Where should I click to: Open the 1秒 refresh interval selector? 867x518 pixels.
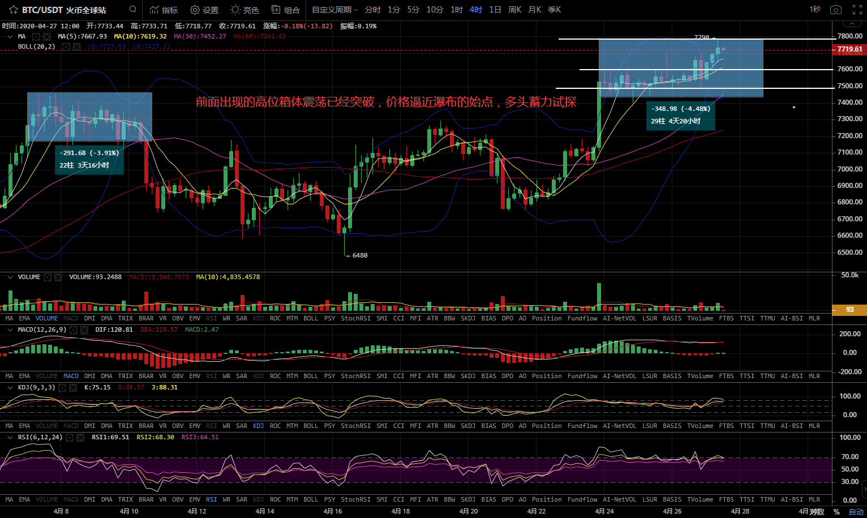[814, 10]
